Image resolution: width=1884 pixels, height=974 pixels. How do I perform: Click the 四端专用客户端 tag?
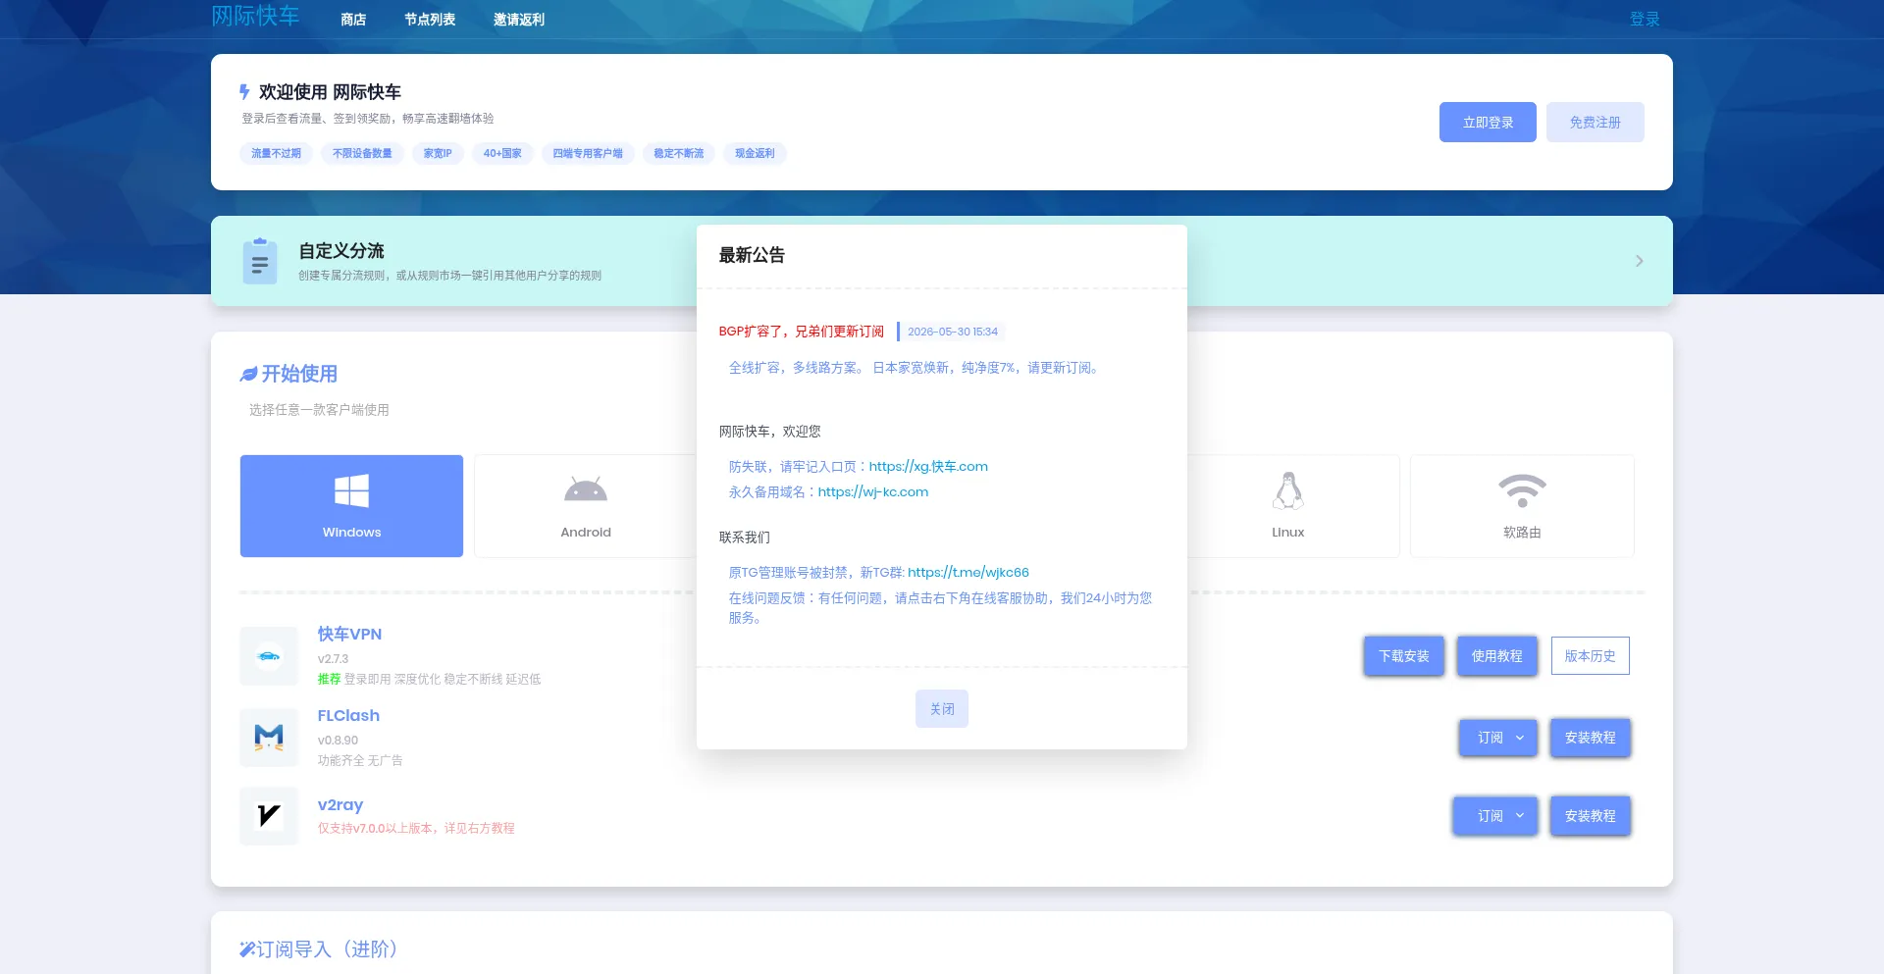coord(588,153)
